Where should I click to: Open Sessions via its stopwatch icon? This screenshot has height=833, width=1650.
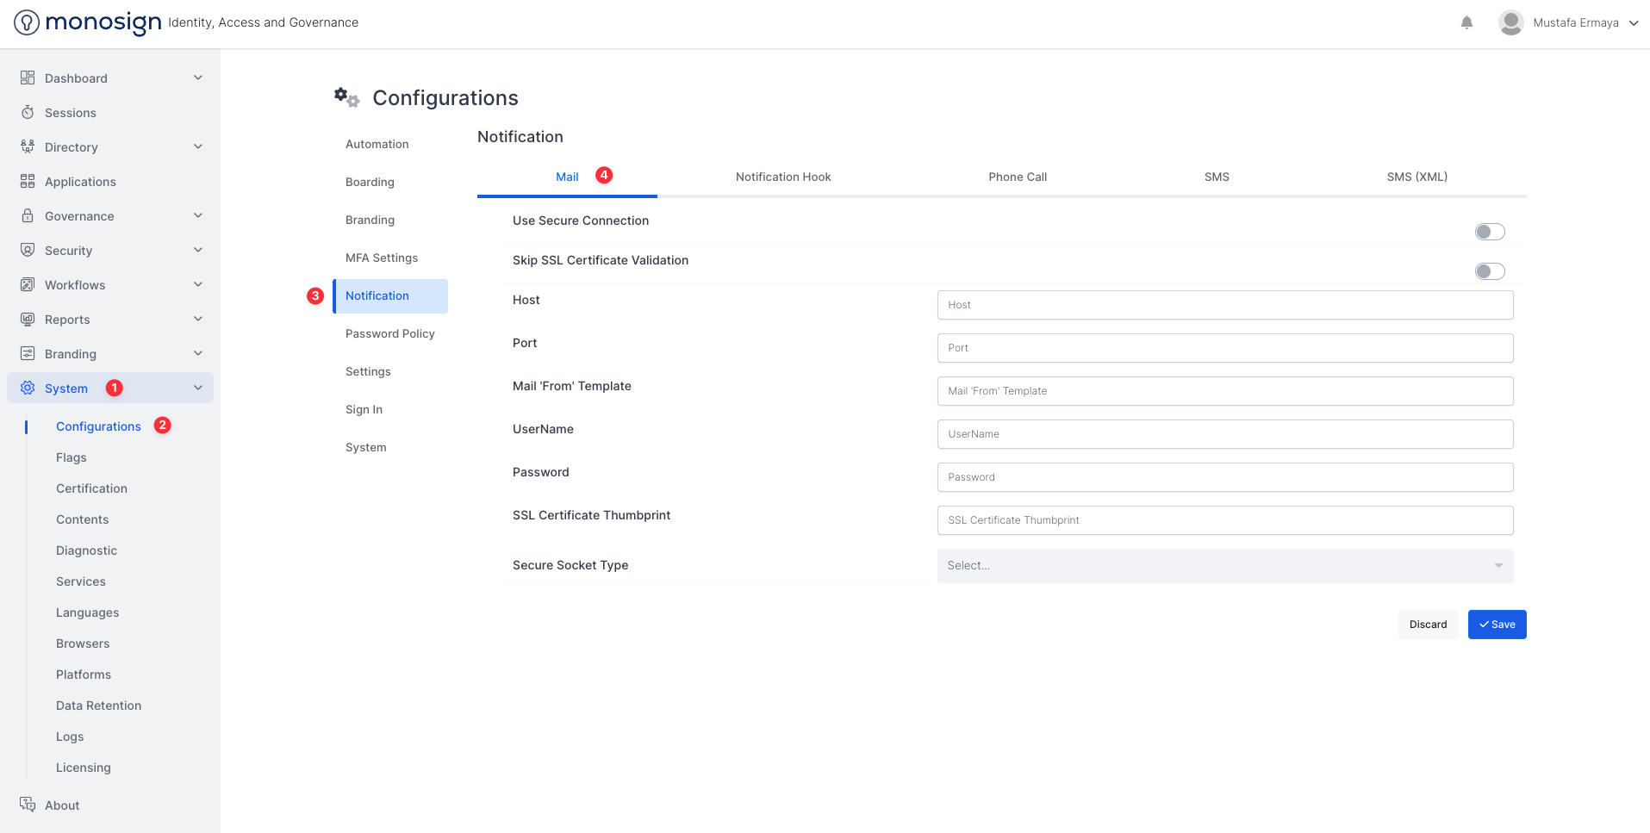[28, 113]
